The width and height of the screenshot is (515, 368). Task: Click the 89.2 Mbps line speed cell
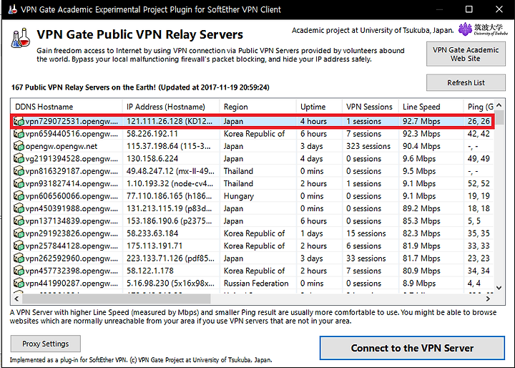coord(421,208)
